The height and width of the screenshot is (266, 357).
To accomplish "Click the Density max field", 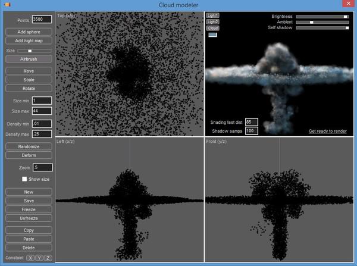I will 42,134.
